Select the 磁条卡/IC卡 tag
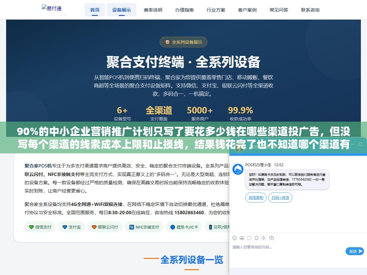This screenshot has width=367, height=275. [184, 227]
